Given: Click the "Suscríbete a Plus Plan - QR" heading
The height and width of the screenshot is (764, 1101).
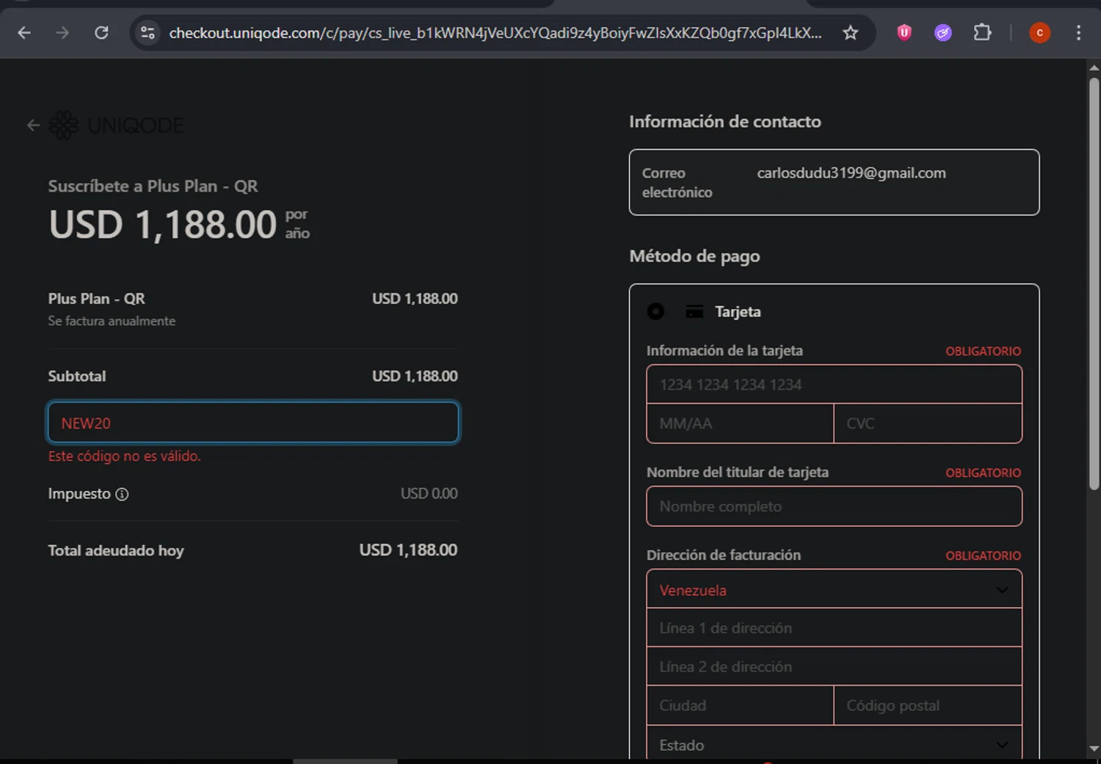Looking at the screenshot, I should [153, 186].
